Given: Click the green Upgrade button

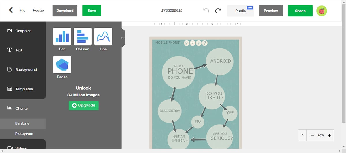Looking at the screenshot, I should 84,105.
